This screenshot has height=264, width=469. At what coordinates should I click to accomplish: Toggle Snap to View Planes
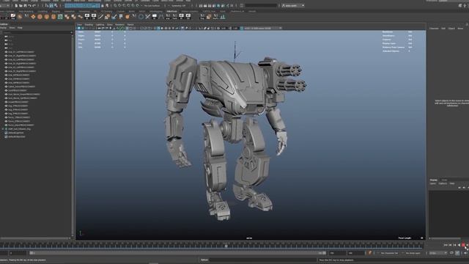[133, 5]
